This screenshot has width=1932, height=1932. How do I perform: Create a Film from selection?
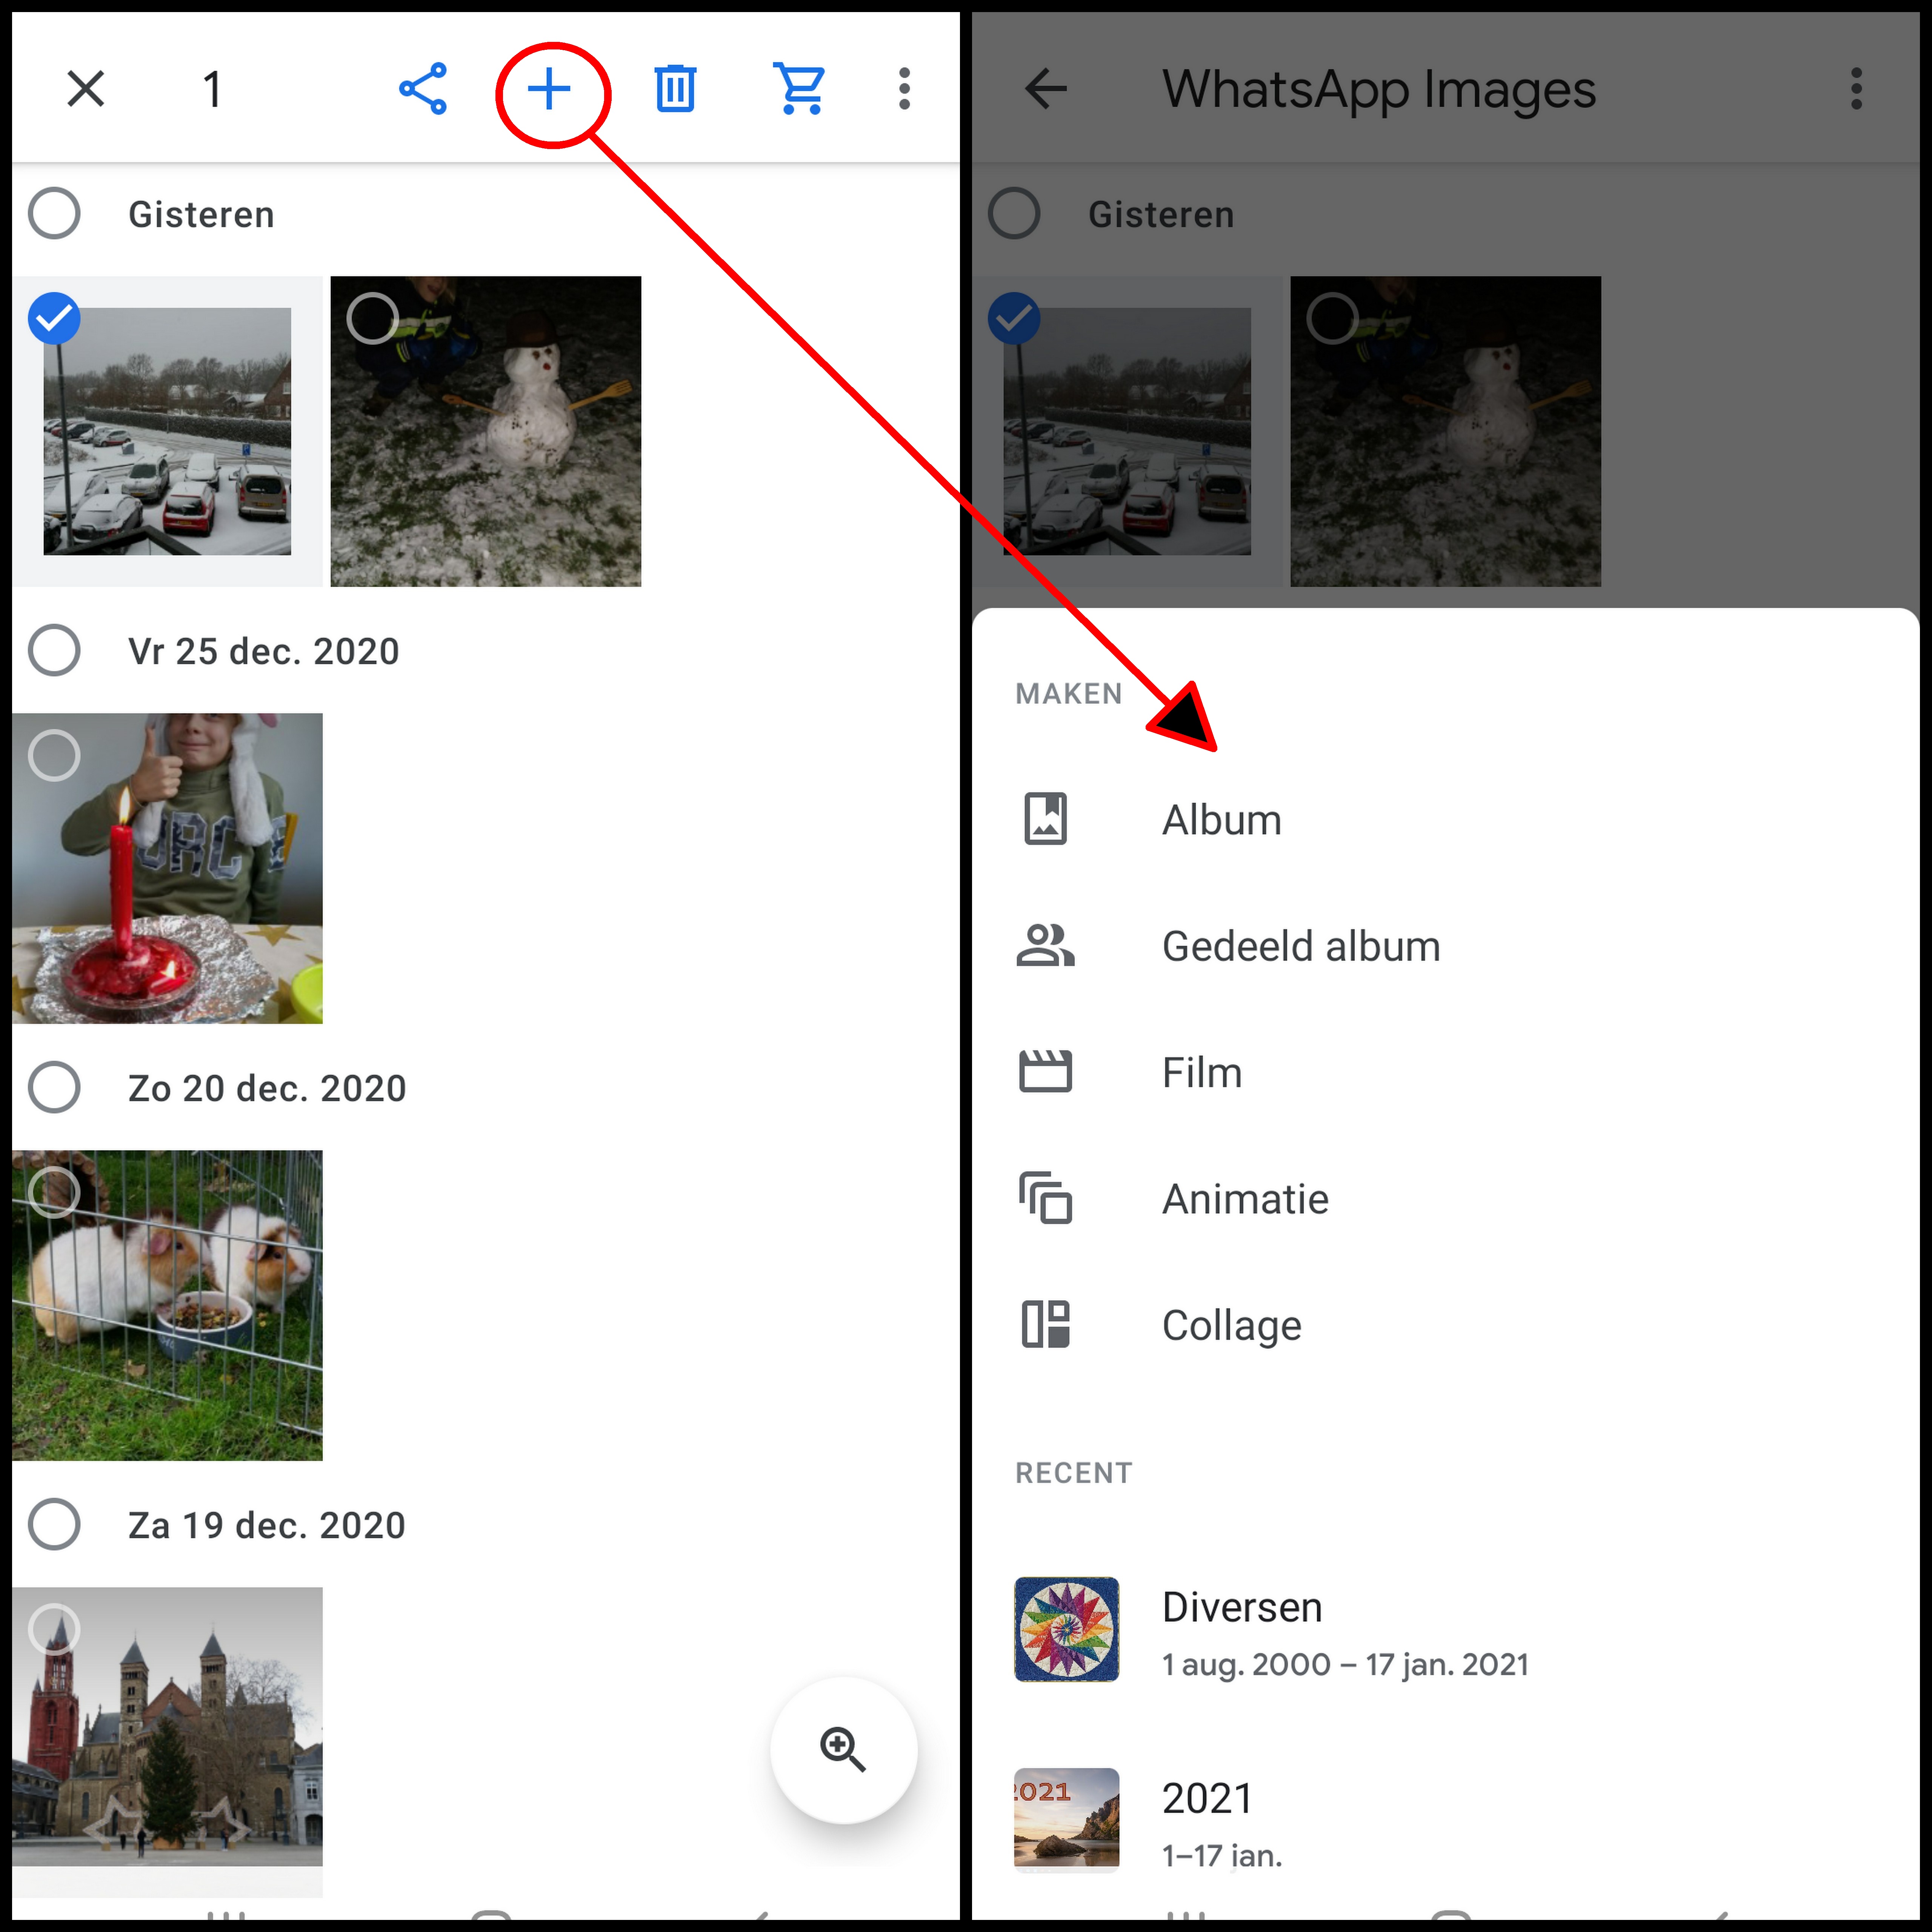coord(1201,1072)
